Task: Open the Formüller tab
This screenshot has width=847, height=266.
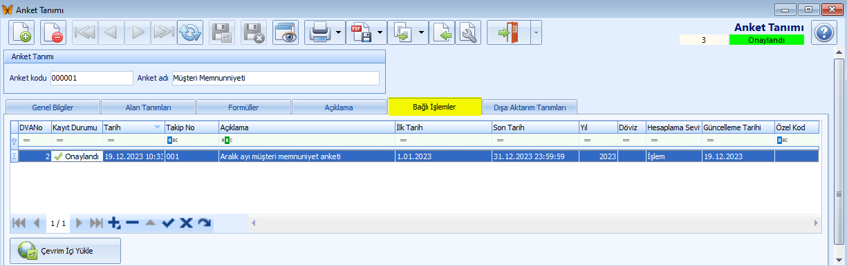Action: [243, 108]
